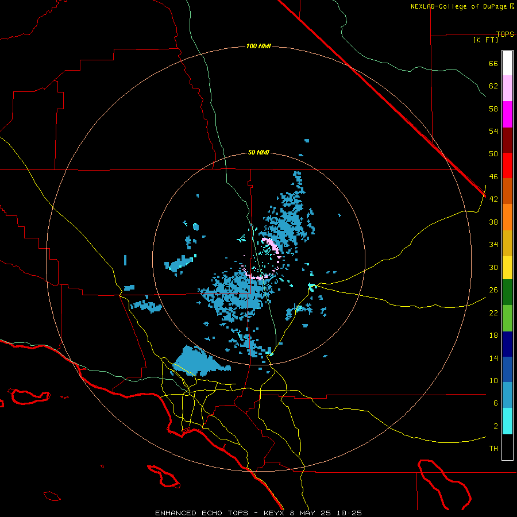Click the 14 value on legend scale
517x517 pixels.
point(493,358)
